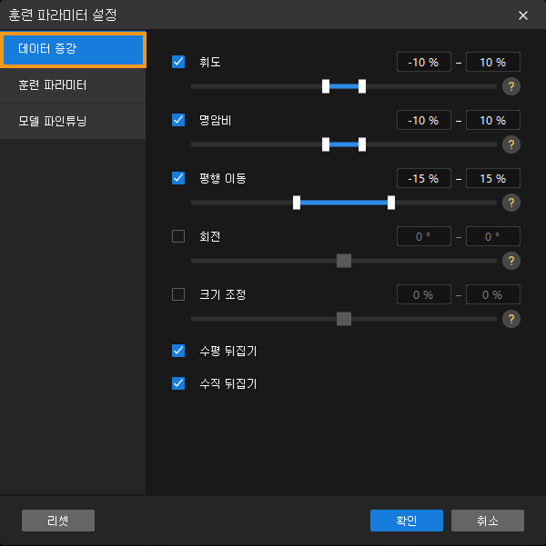The width and height of the screenshot is (546, 546).
Task: Click the 취소 button
Action: tap(487, 521)
